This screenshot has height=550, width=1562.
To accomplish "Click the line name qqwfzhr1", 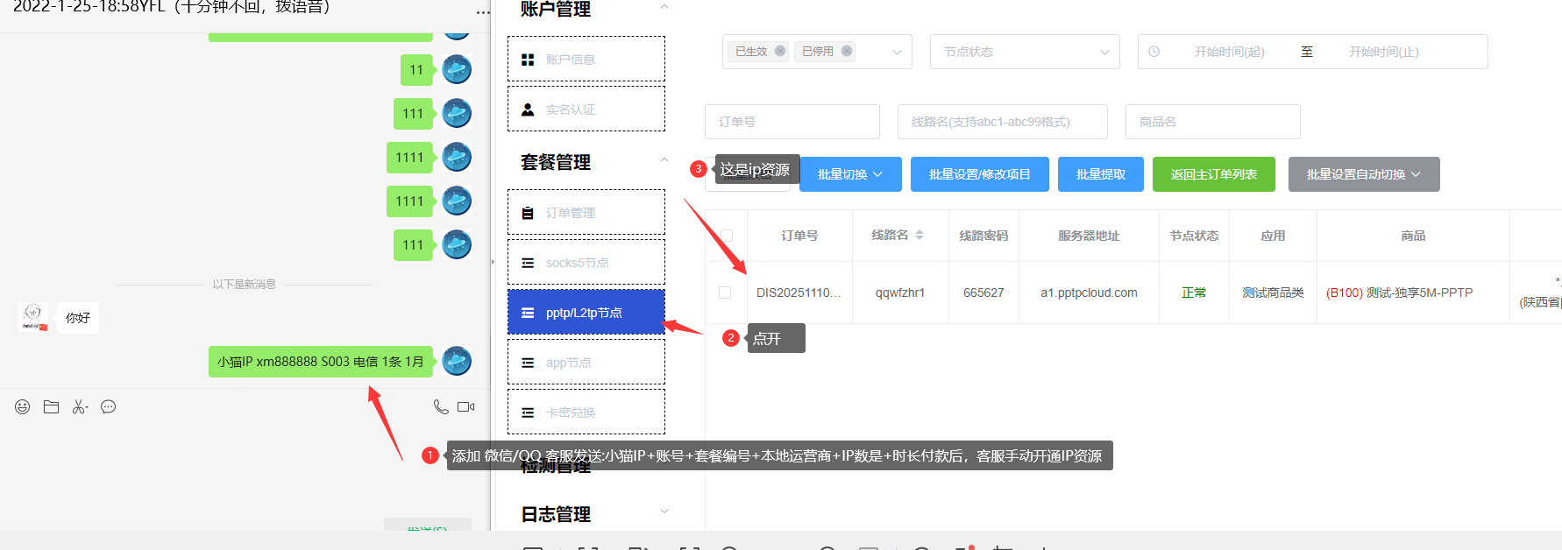I will point(900,293).
